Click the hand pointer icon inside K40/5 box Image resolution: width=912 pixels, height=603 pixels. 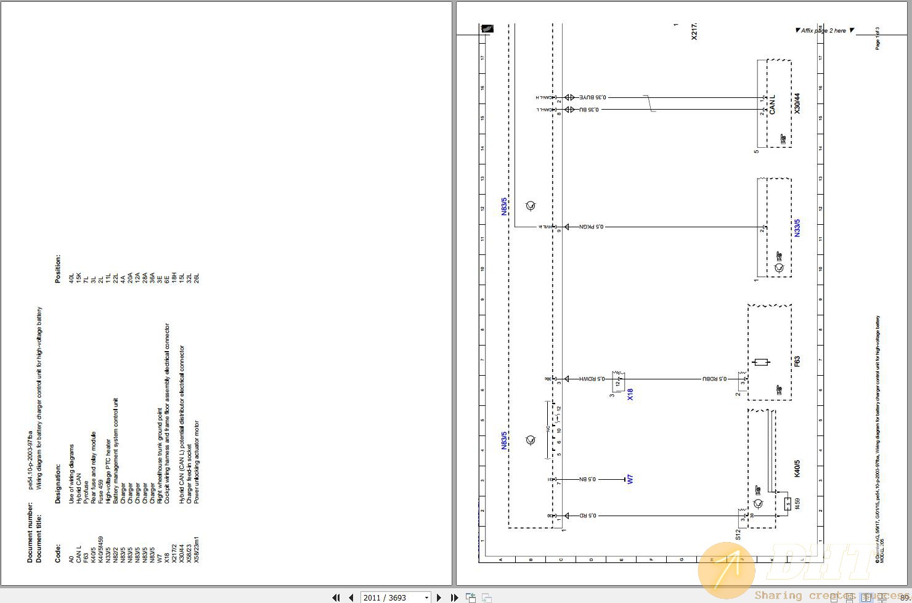(757, 490)
